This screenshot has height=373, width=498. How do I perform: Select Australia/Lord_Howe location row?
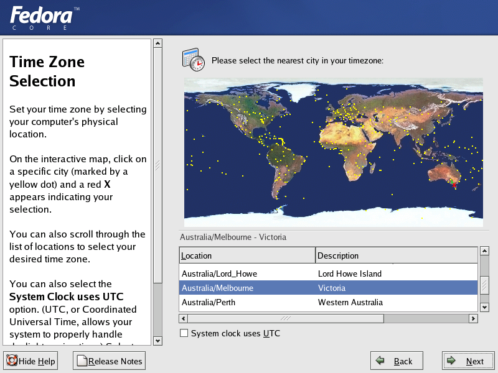(x=329, y=274)
